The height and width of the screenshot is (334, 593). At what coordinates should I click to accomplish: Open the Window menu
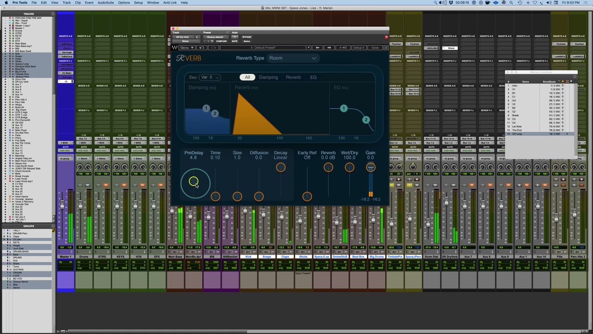pos(153,3)
